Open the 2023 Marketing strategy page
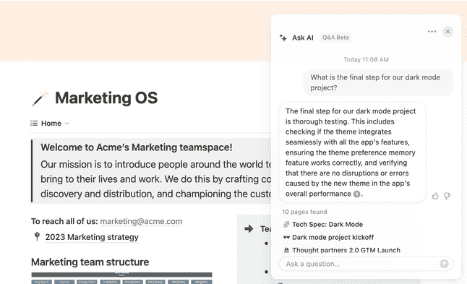The height and width of the screenshot is (284, 467). click(x=92, y=237)
